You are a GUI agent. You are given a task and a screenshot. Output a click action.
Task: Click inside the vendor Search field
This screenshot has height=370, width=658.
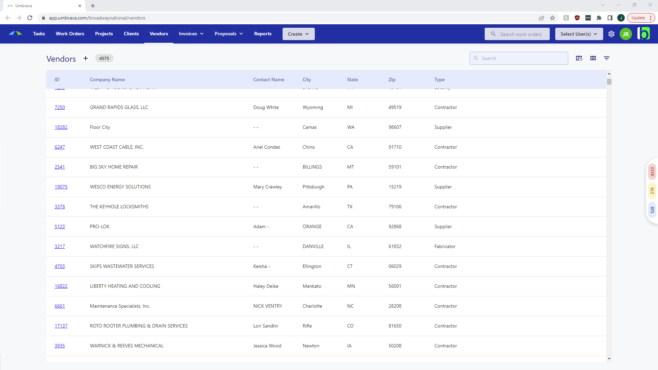[519, 58]
